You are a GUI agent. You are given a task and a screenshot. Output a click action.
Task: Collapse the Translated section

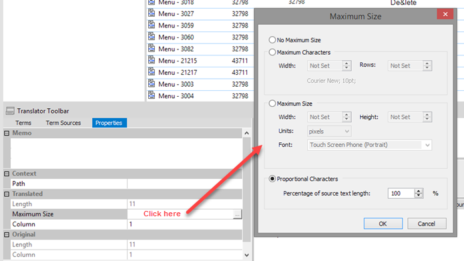7,194
